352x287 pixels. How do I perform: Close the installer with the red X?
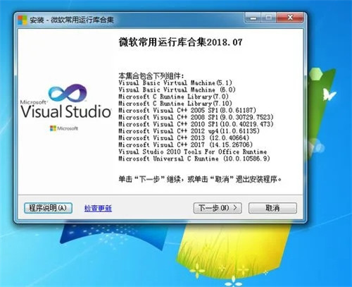pyautogui.click(x=290, y=18)
